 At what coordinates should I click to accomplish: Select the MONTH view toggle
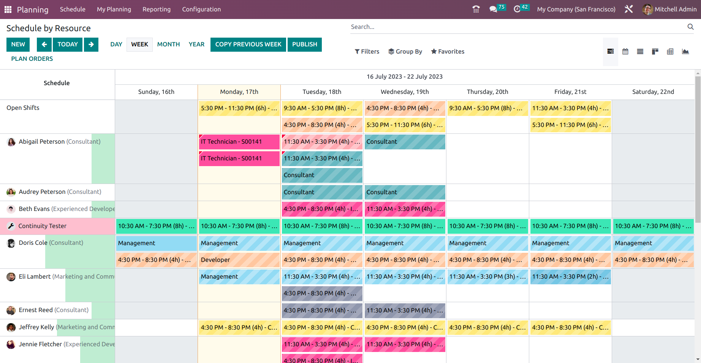(168, 44)
